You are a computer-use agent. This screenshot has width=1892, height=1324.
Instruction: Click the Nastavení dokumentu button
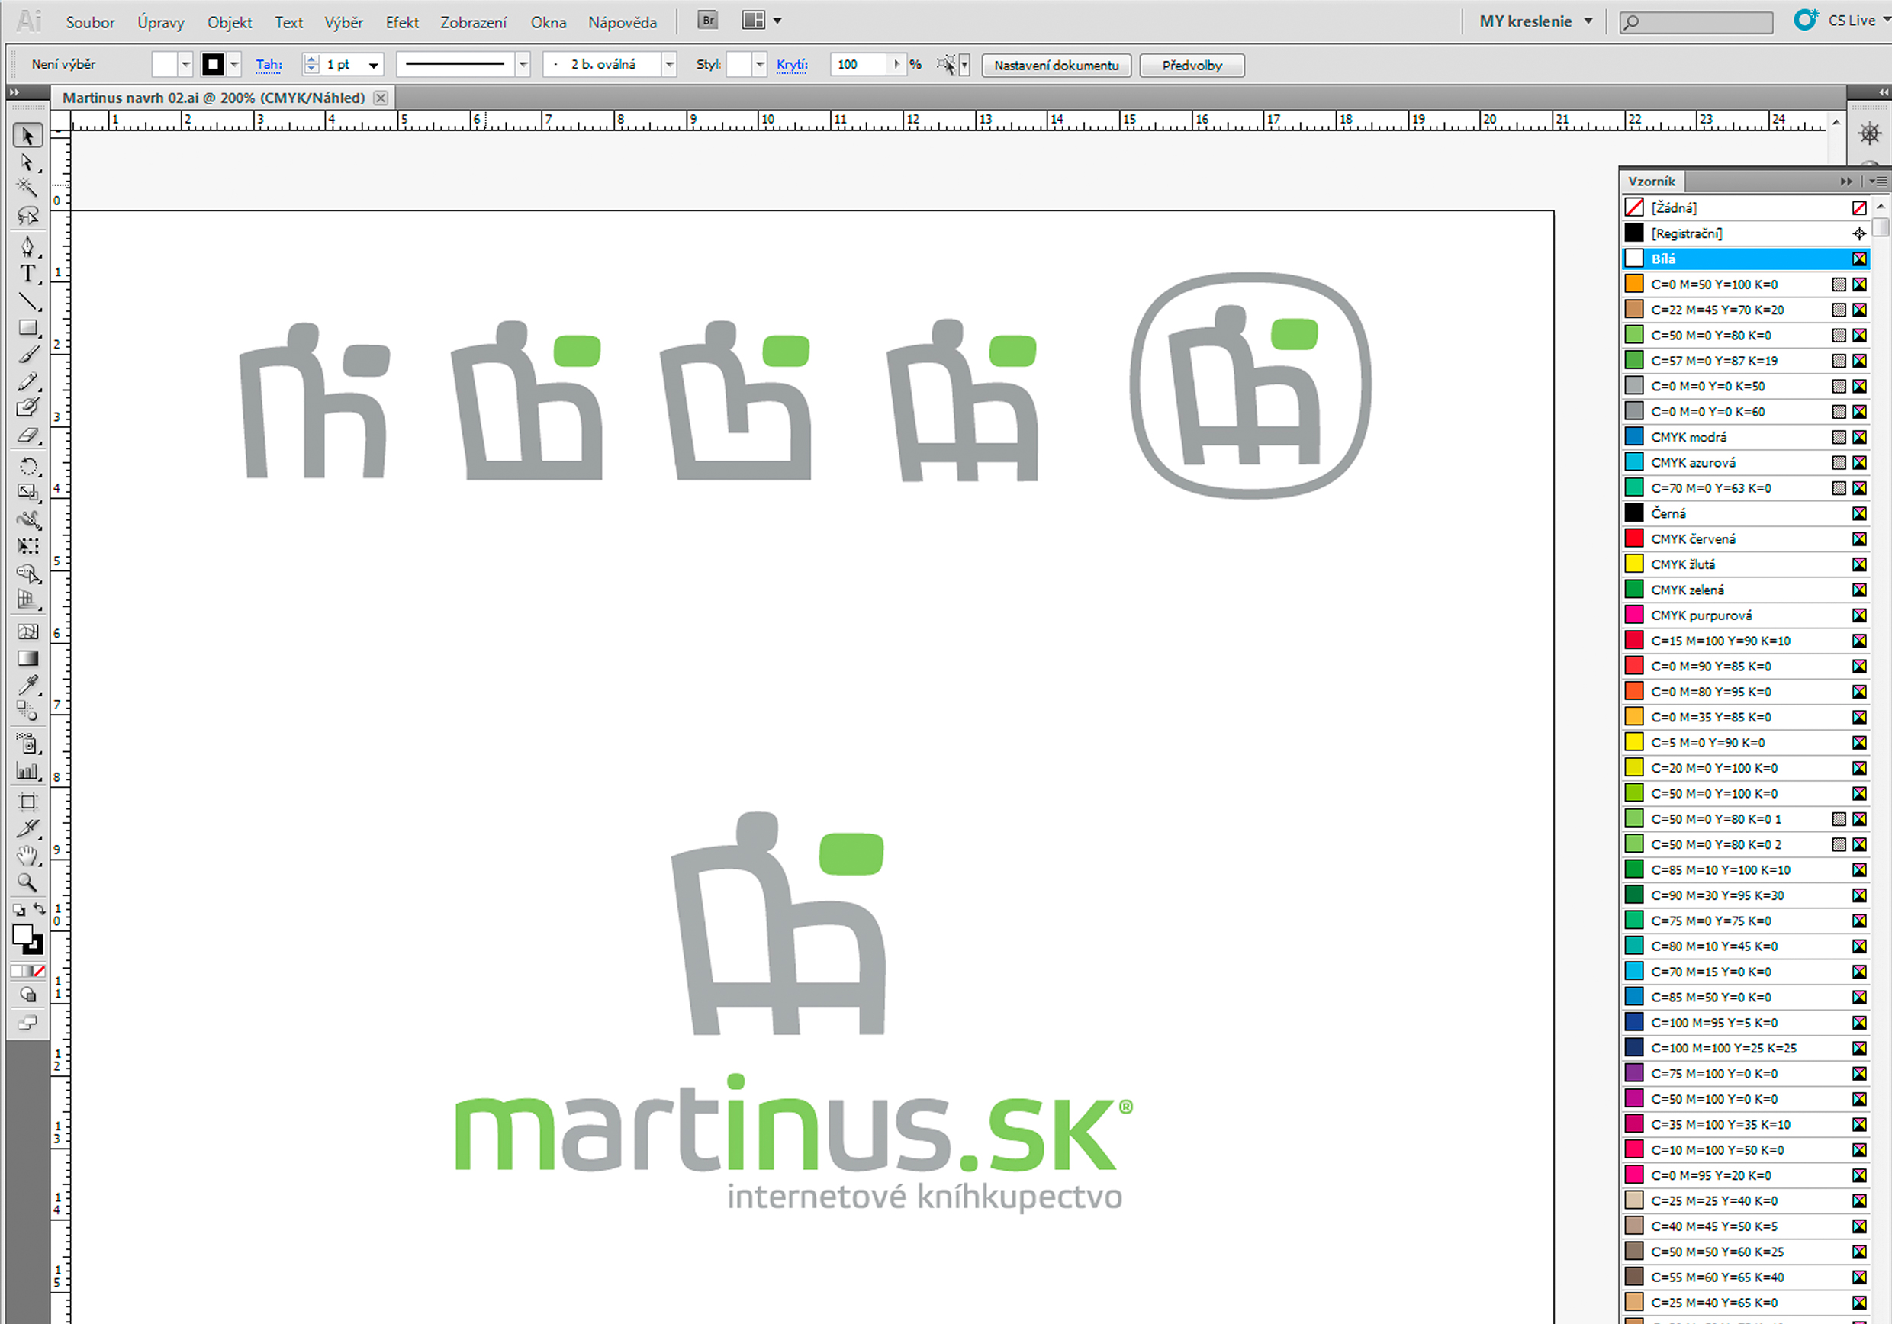1056,65
